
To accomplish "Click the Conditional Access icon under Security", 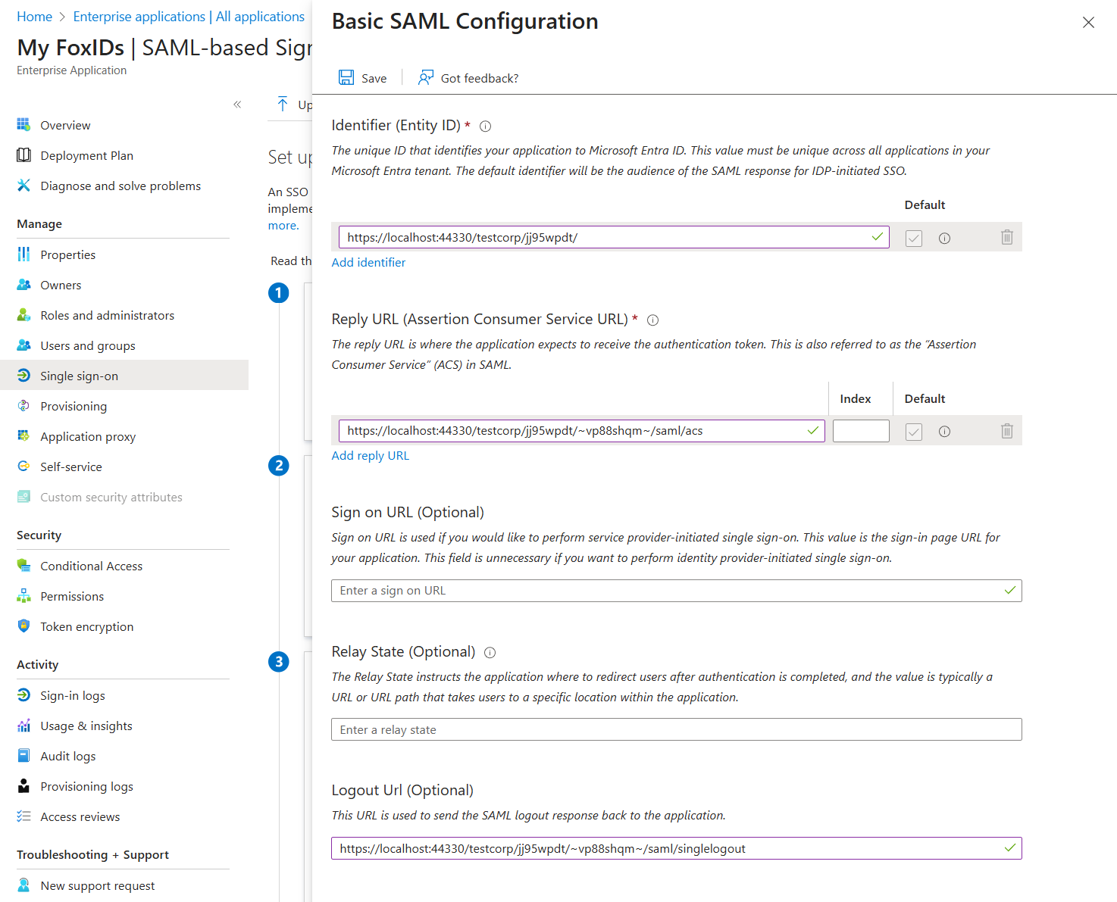I will coord(24,566).
